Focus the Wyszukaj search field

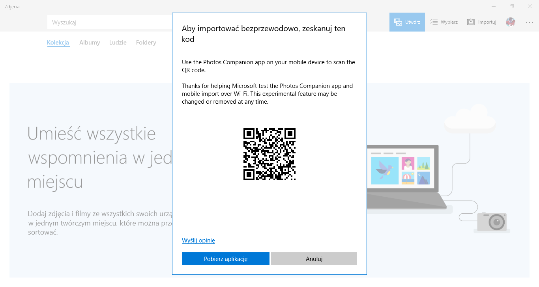coord(110,22)
